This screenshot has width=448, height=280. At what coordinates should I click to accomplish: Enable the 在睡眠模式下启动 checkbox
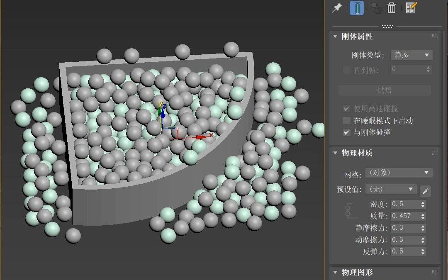point(346,120)
